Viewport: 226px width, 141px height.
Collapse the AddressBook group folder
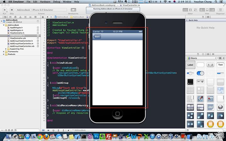[x=4, y=25]
